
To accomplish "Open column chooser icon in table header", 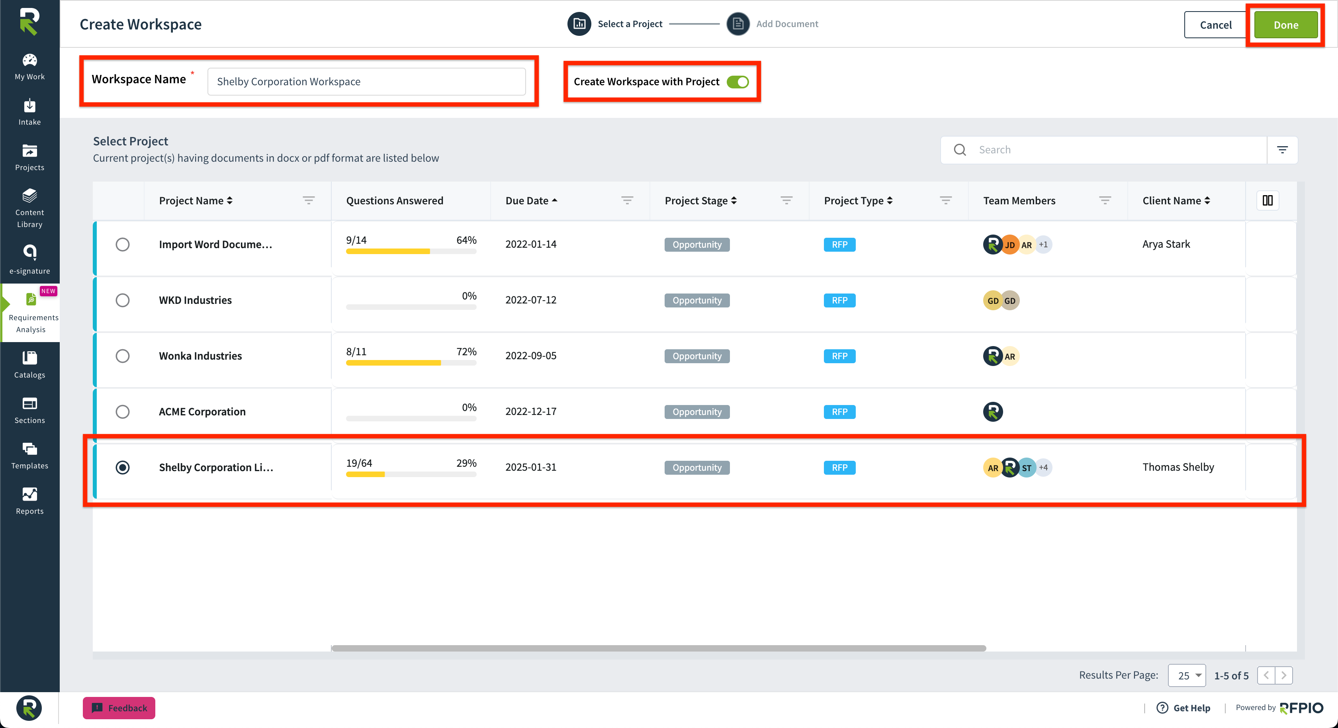I will click(x=1268, y=201).
